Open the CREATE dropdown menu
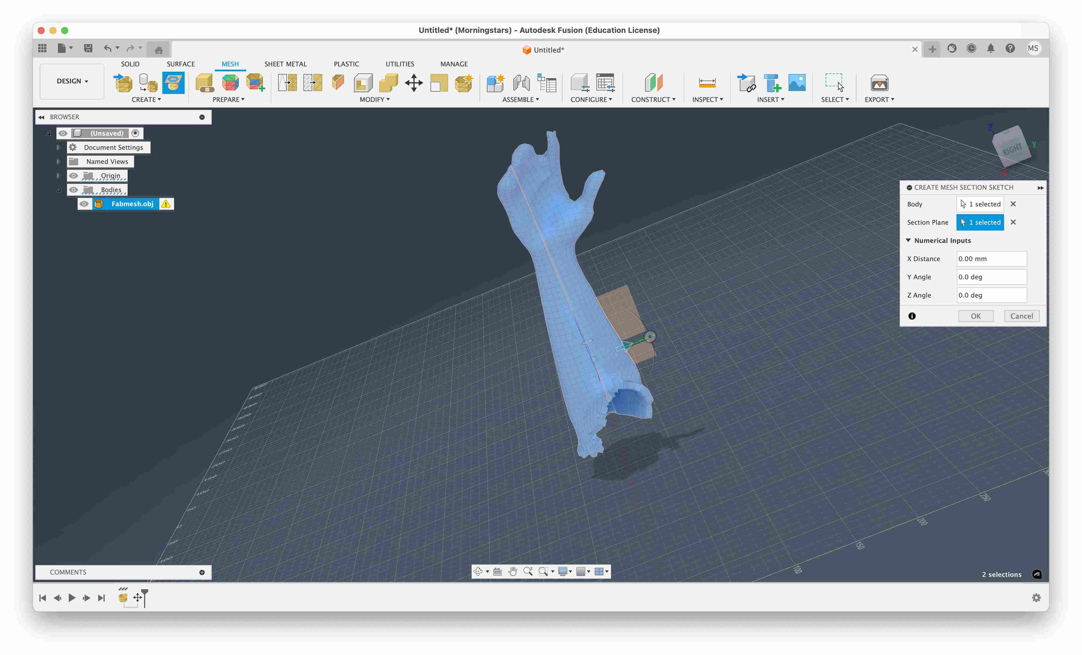Screen dimensions: 1082x655 [146, 100]
